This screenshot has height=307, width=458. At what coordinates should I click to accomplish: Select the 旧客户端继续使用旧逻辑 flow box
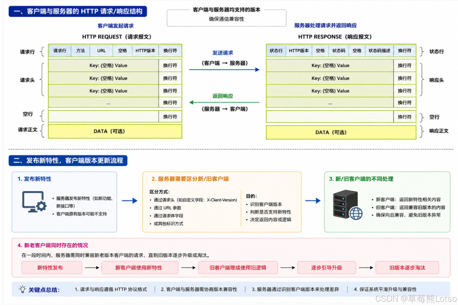[x=238, y=268]
